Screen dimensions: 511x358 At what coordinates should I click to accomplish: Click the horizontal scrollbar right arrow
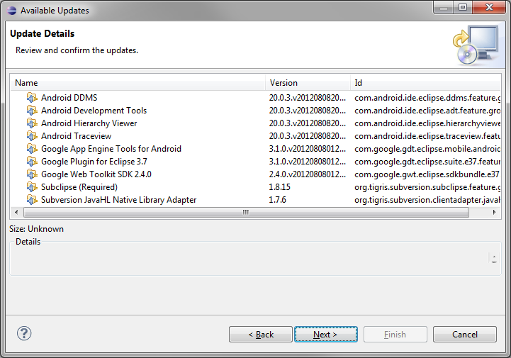(x=495, y=212)
